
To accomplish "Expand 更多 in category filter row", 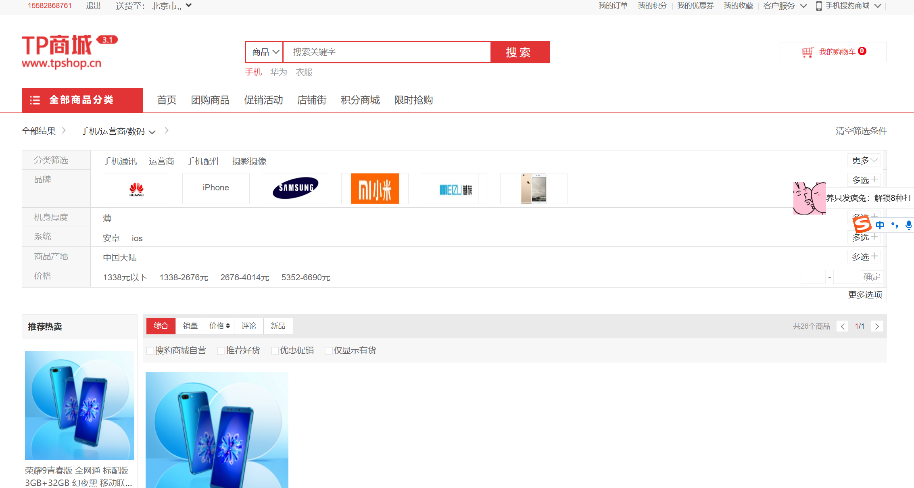I will 864,161.
